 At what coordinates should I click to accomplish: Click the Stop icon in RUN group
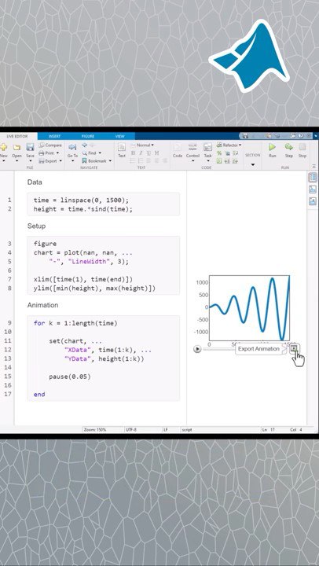pos(302,147)
